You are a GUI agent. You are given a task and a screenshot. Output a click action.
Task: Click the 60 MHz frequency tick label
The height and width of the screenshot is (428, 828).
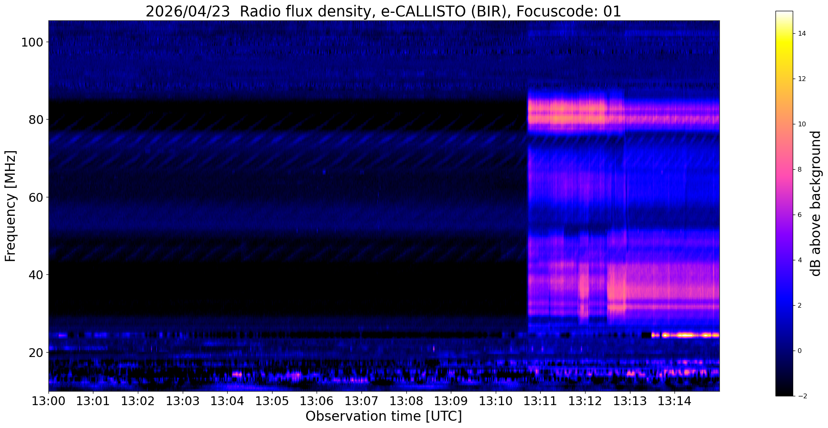[36, 197]
